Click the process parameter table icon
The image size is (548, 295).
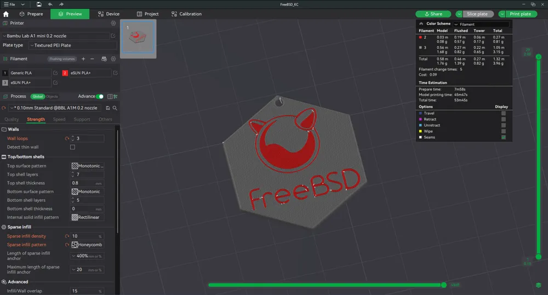click(x=110, y=97)
